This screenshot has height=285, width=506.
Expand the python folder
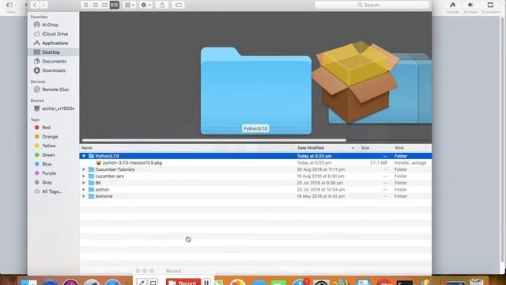(x=84, y=189)
